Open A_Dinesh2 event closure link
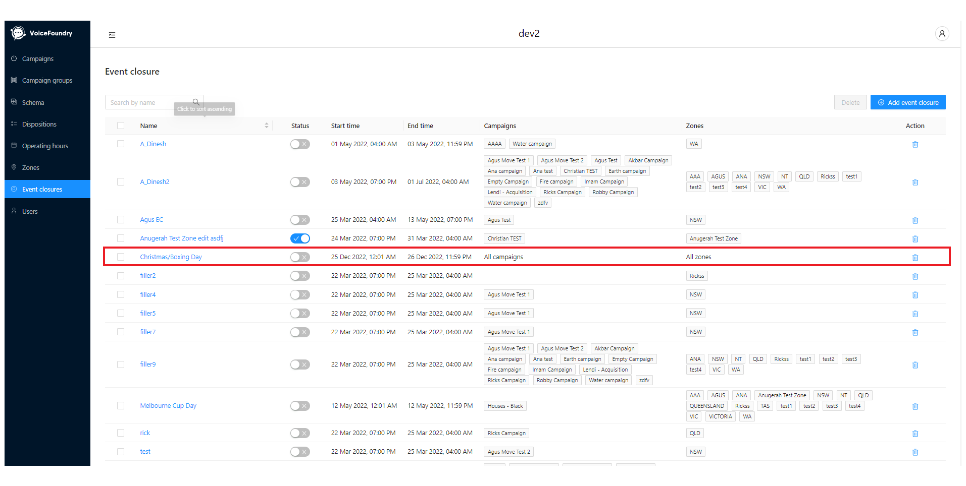 pyautogui.click(x=155, y=181)
